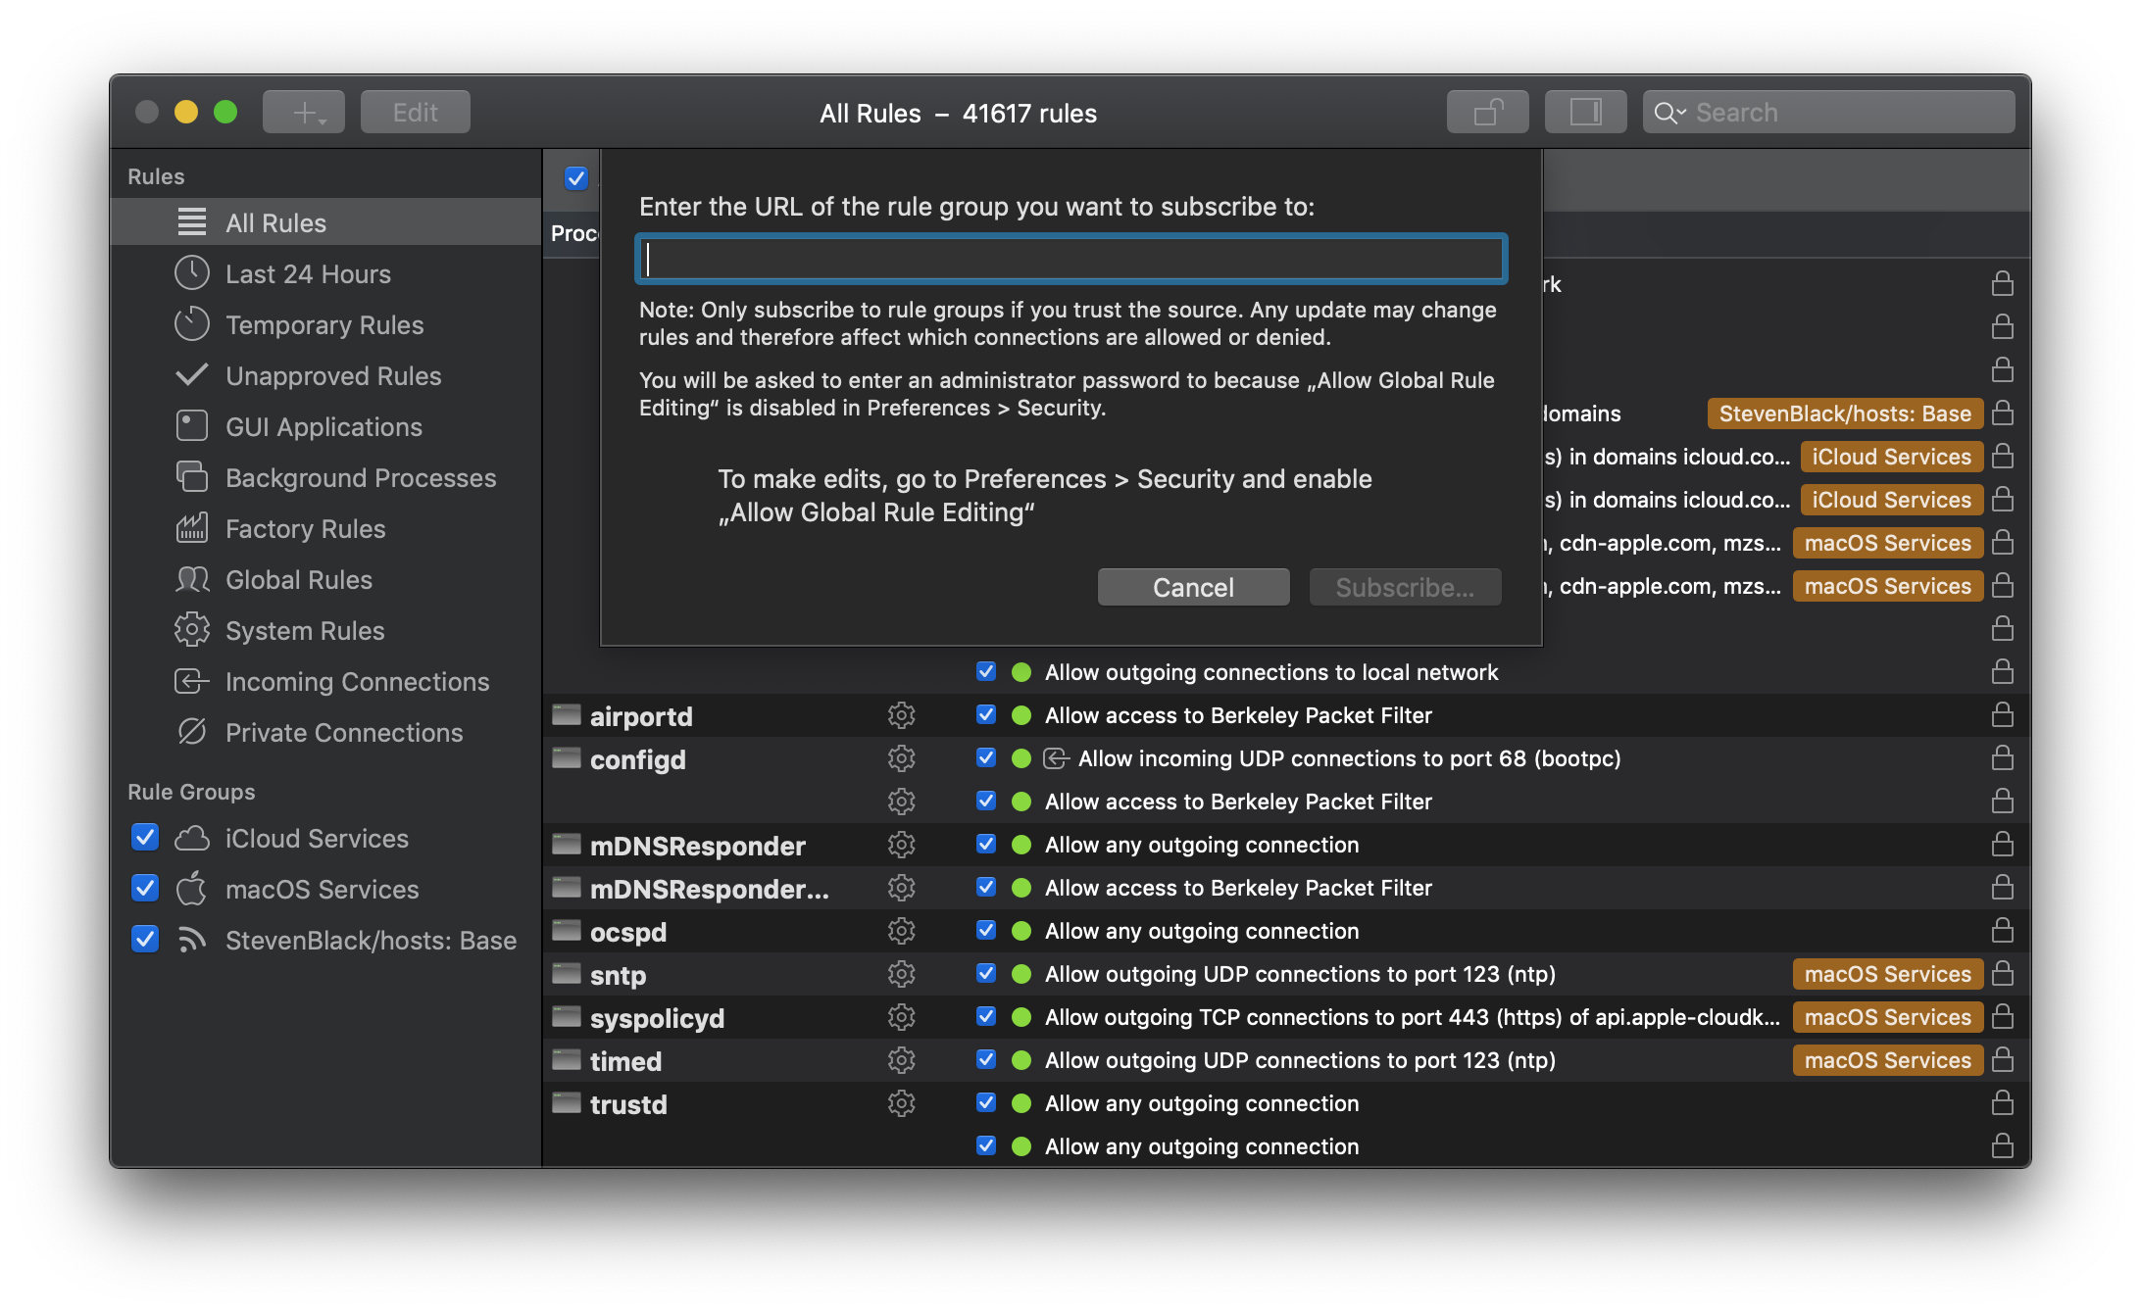Click the macOS Services tag on sntp row

tap(1887, 974)
